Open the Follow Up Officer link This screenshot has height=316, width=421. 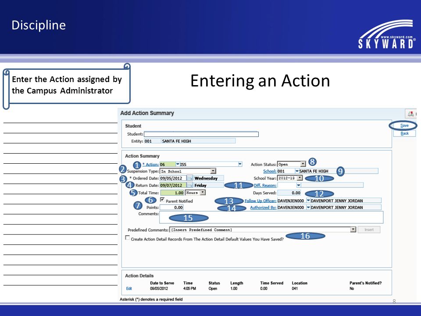[x=260, y=201]
